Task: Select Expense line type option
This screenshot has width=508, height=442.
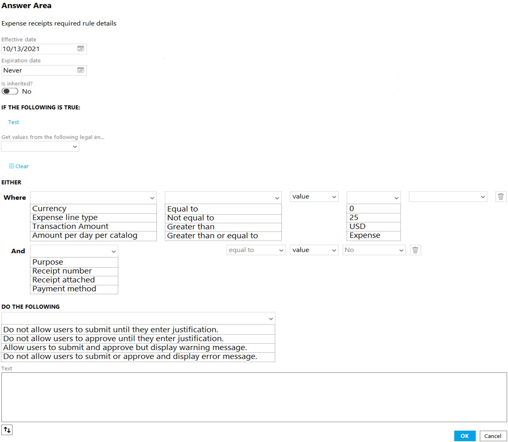Action: (93, 218)
